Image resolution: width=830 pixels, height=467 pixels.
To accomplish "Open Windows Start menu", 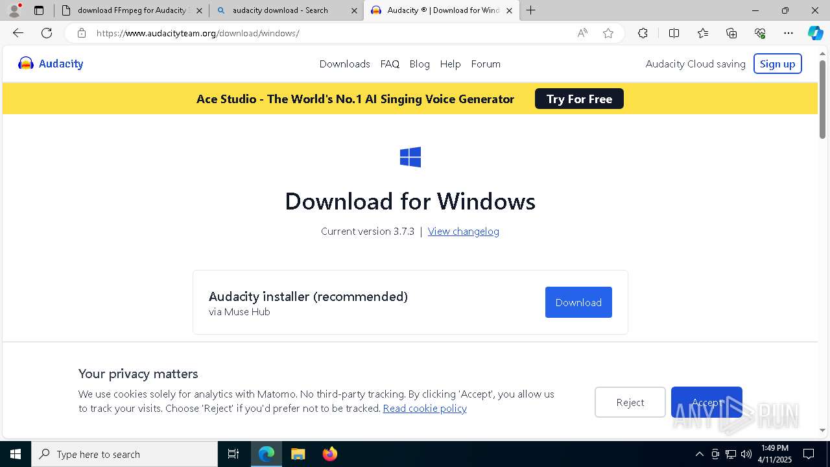I will (16, 454).
